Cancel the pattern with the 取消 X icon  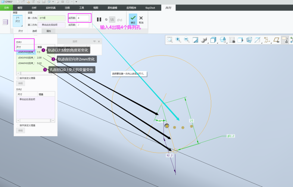coord(141,19)
